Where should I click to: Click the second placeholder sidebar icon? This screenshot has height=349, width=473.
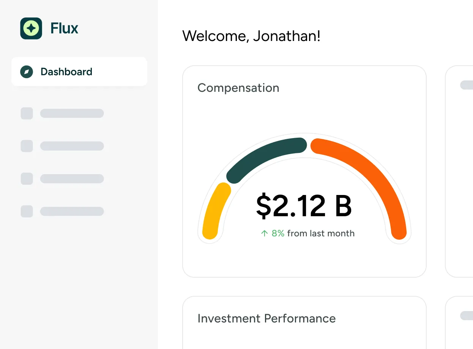(x=27, y=146)
